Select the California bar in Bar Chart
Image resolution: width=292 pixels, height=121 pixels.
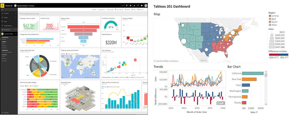tap(253, 73)
